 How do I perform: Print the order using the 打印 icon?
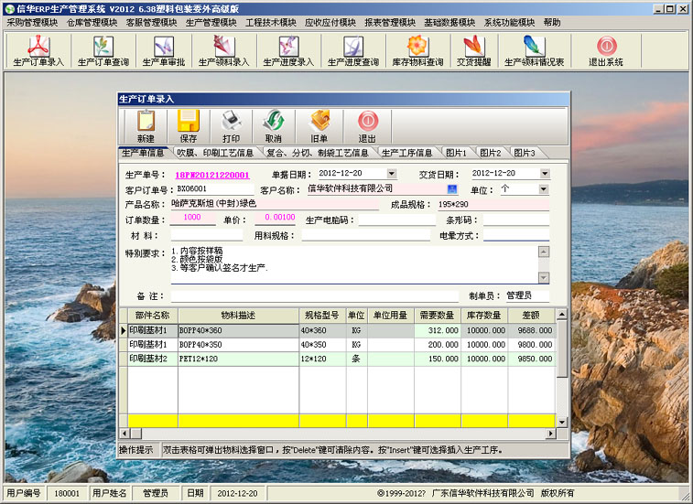tap(231, 125)
